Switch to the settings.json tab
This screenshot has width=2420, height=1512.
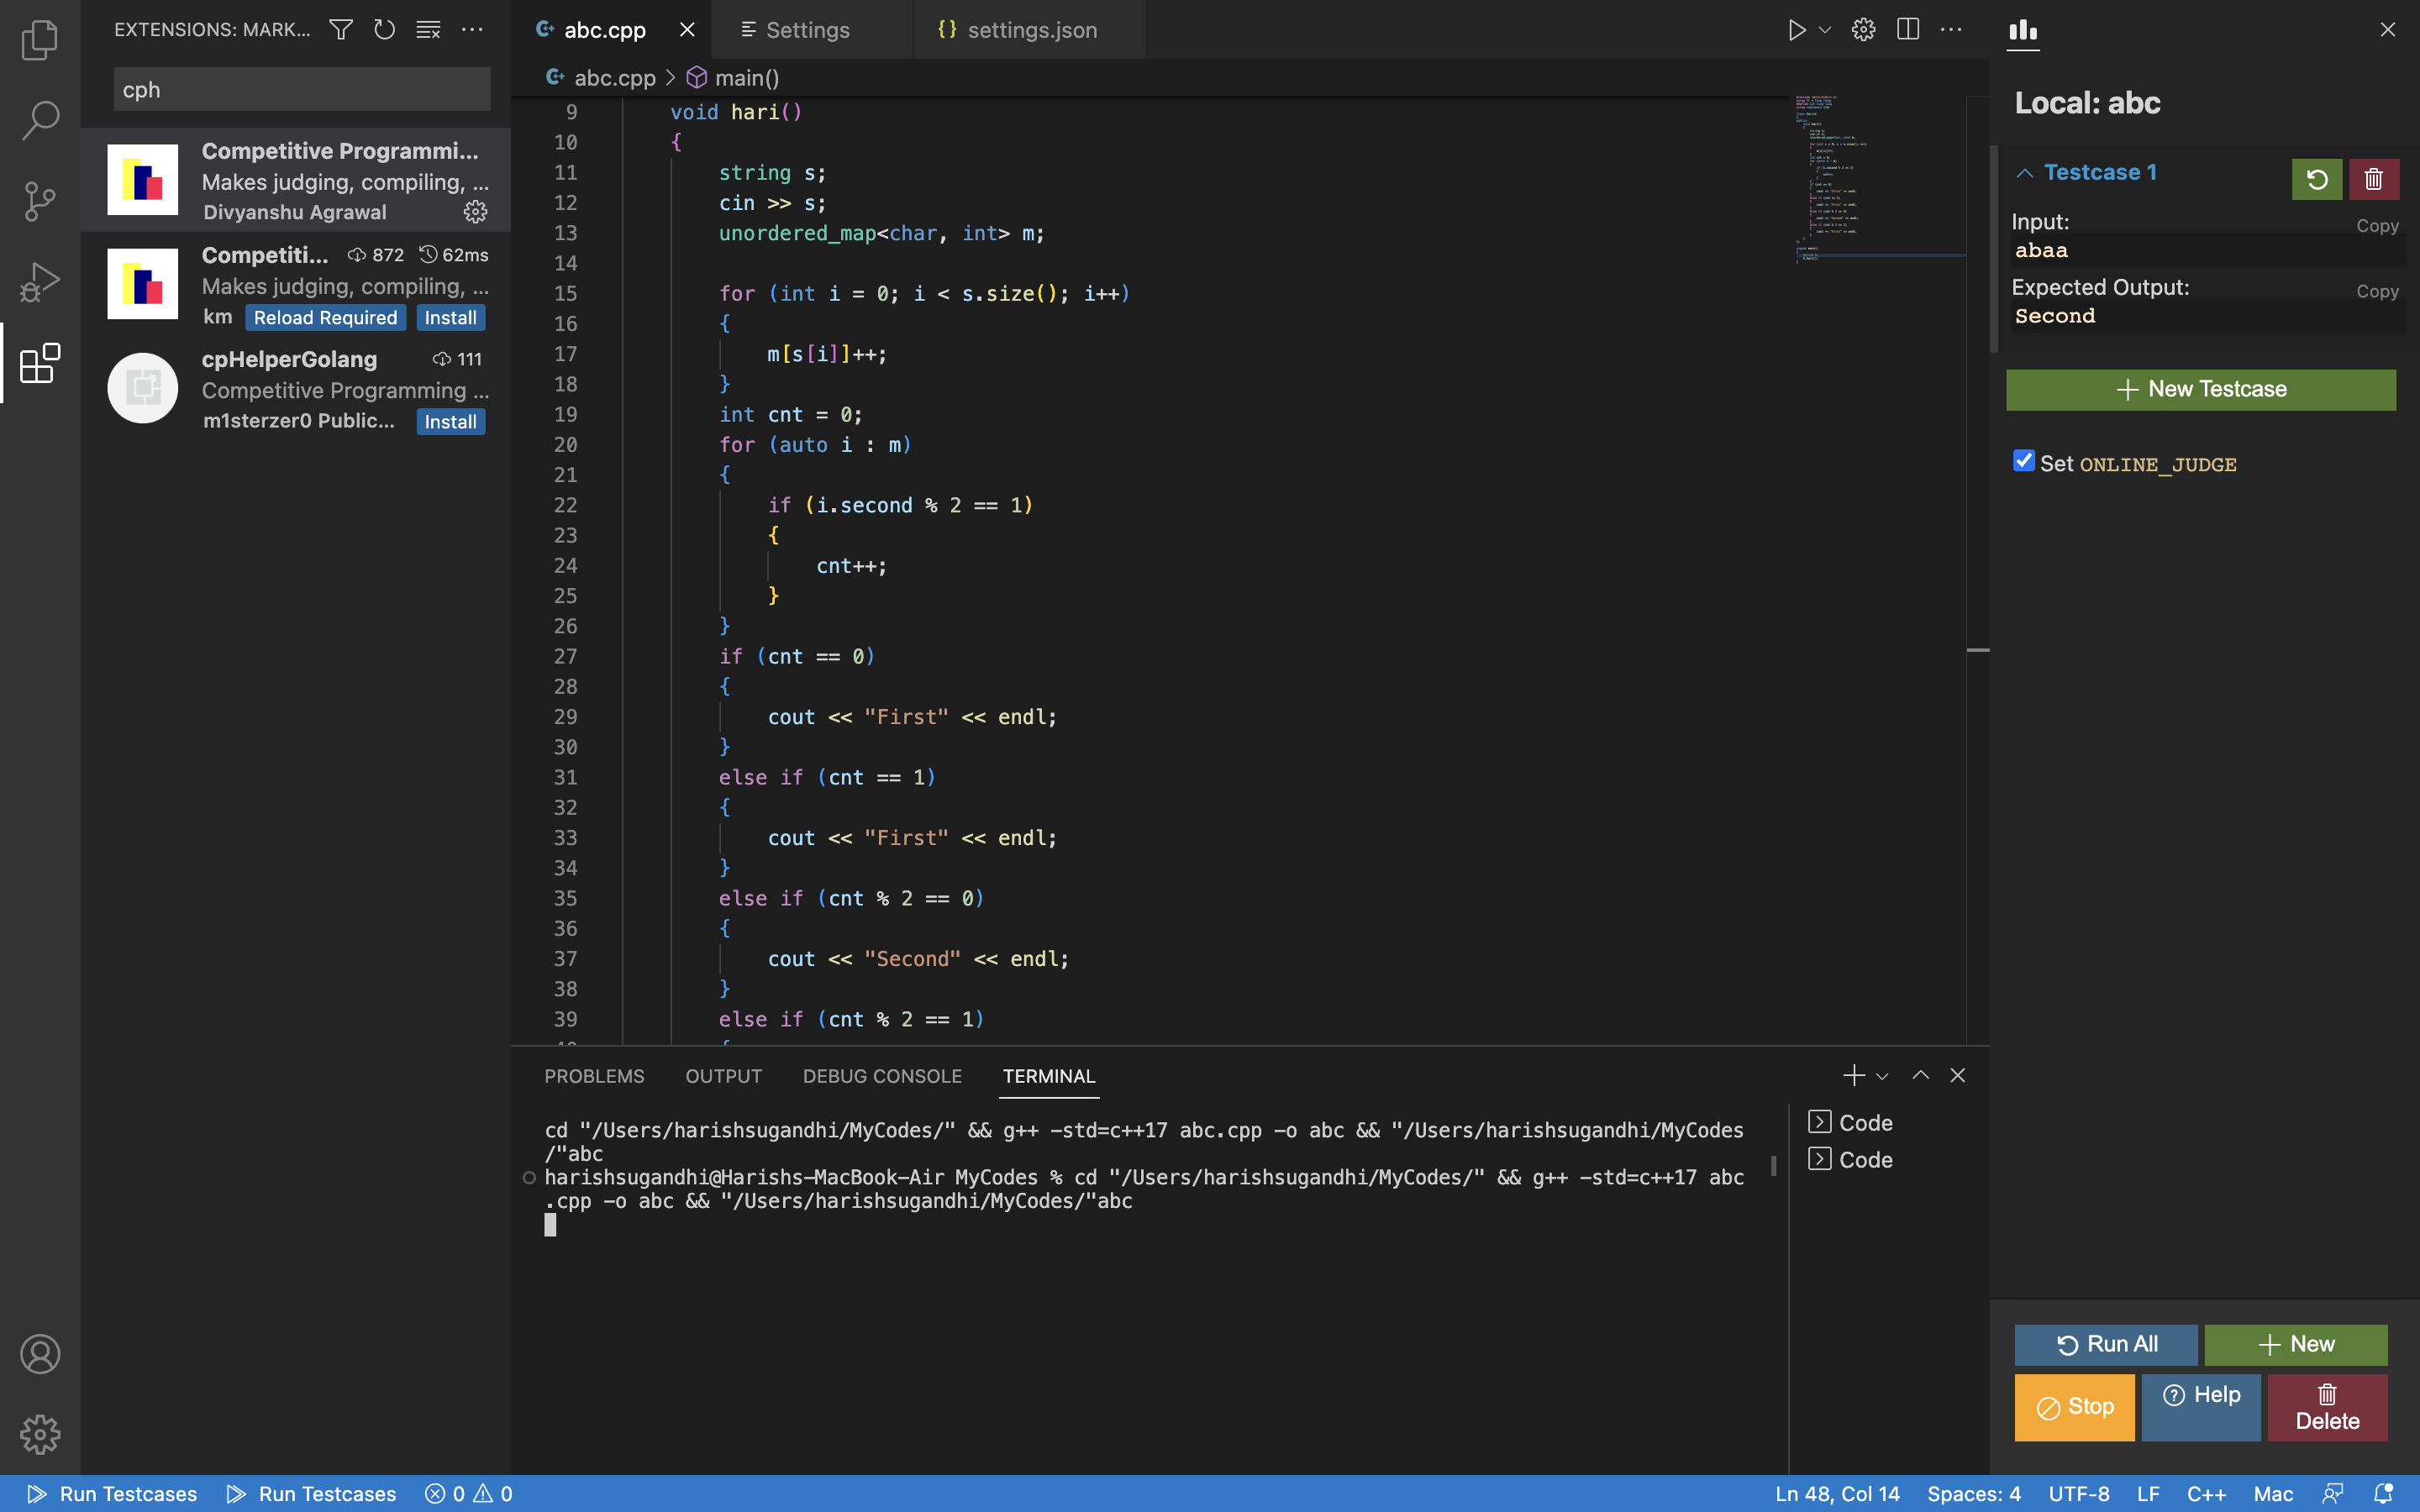tap(1030, 30)
